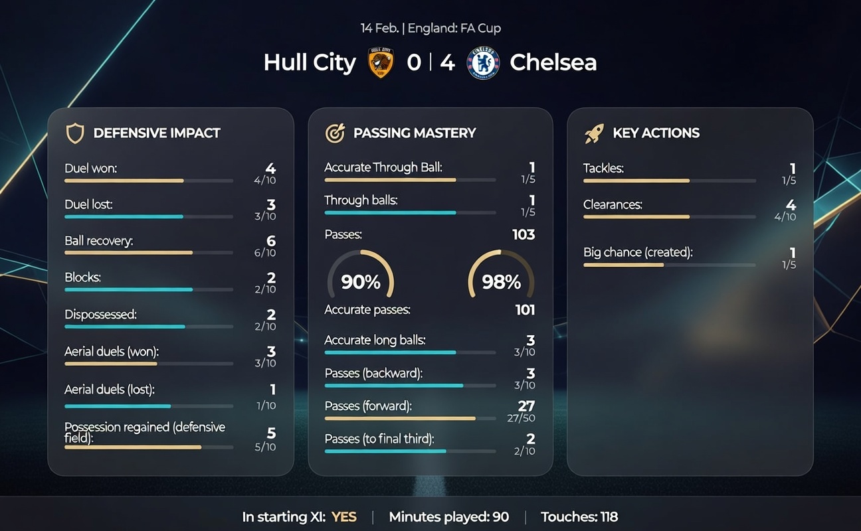This screenshot has width=861, height=531.
Task: Click the Duel won progress bar
Action: click(148, 181)
